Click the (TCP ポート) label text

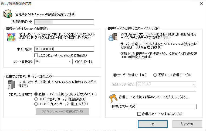[83, 62]
